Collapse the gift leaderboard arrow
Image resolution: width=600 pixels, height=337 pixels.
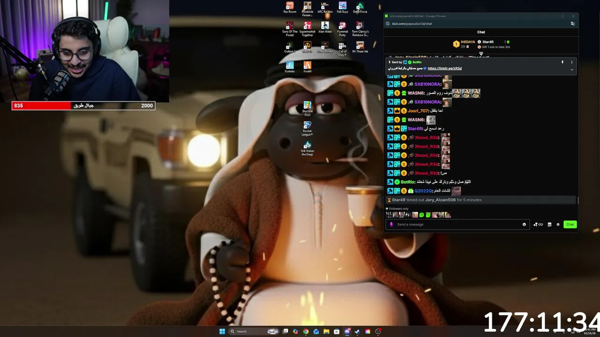481,54
